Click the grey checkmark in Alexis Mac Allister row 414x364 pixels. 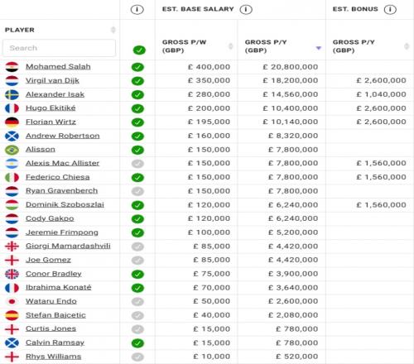[x=137, y=164]
